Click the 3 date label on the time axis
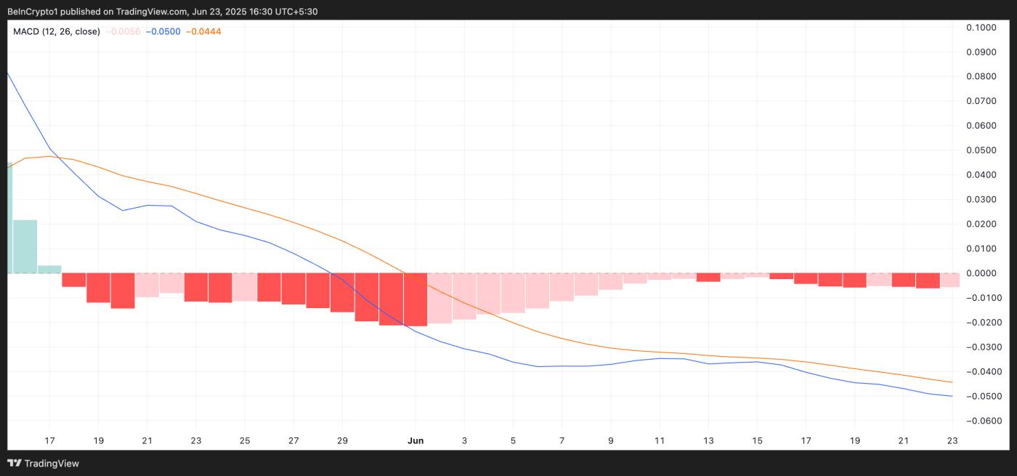 [464, 440]
